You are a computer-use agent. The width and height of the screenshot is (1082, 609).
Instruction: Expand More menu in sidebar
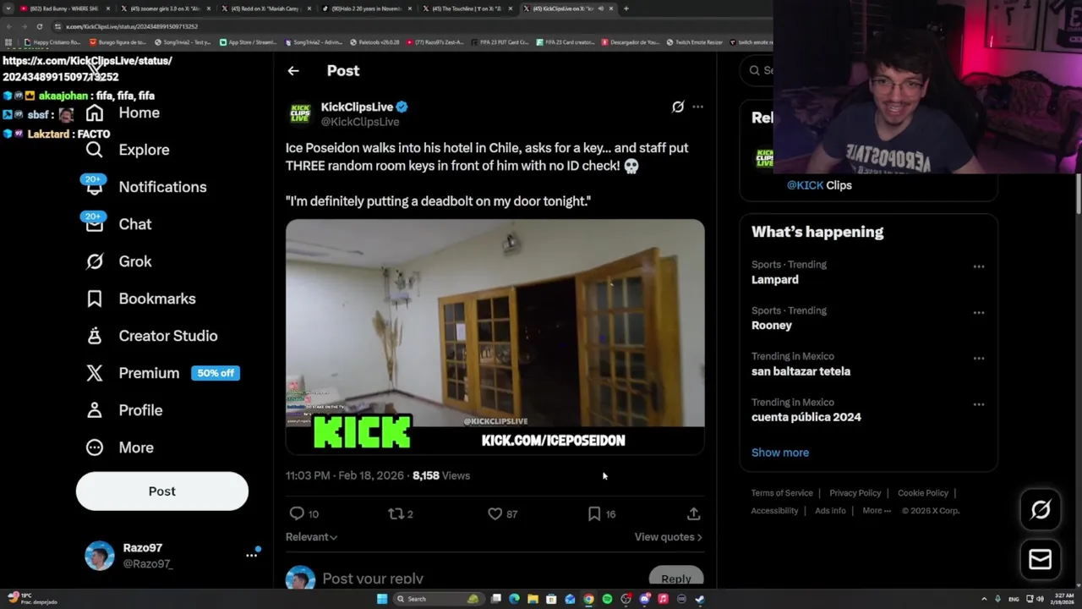(x=119, y=447)
